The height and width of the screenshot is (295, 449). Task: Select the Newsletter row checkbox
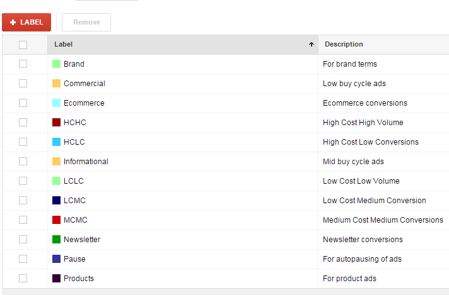(23, 240)
